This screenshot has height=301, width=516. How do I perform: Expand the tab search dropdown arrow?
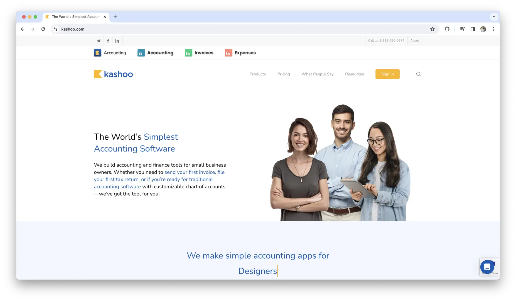[x=494, y=17]
